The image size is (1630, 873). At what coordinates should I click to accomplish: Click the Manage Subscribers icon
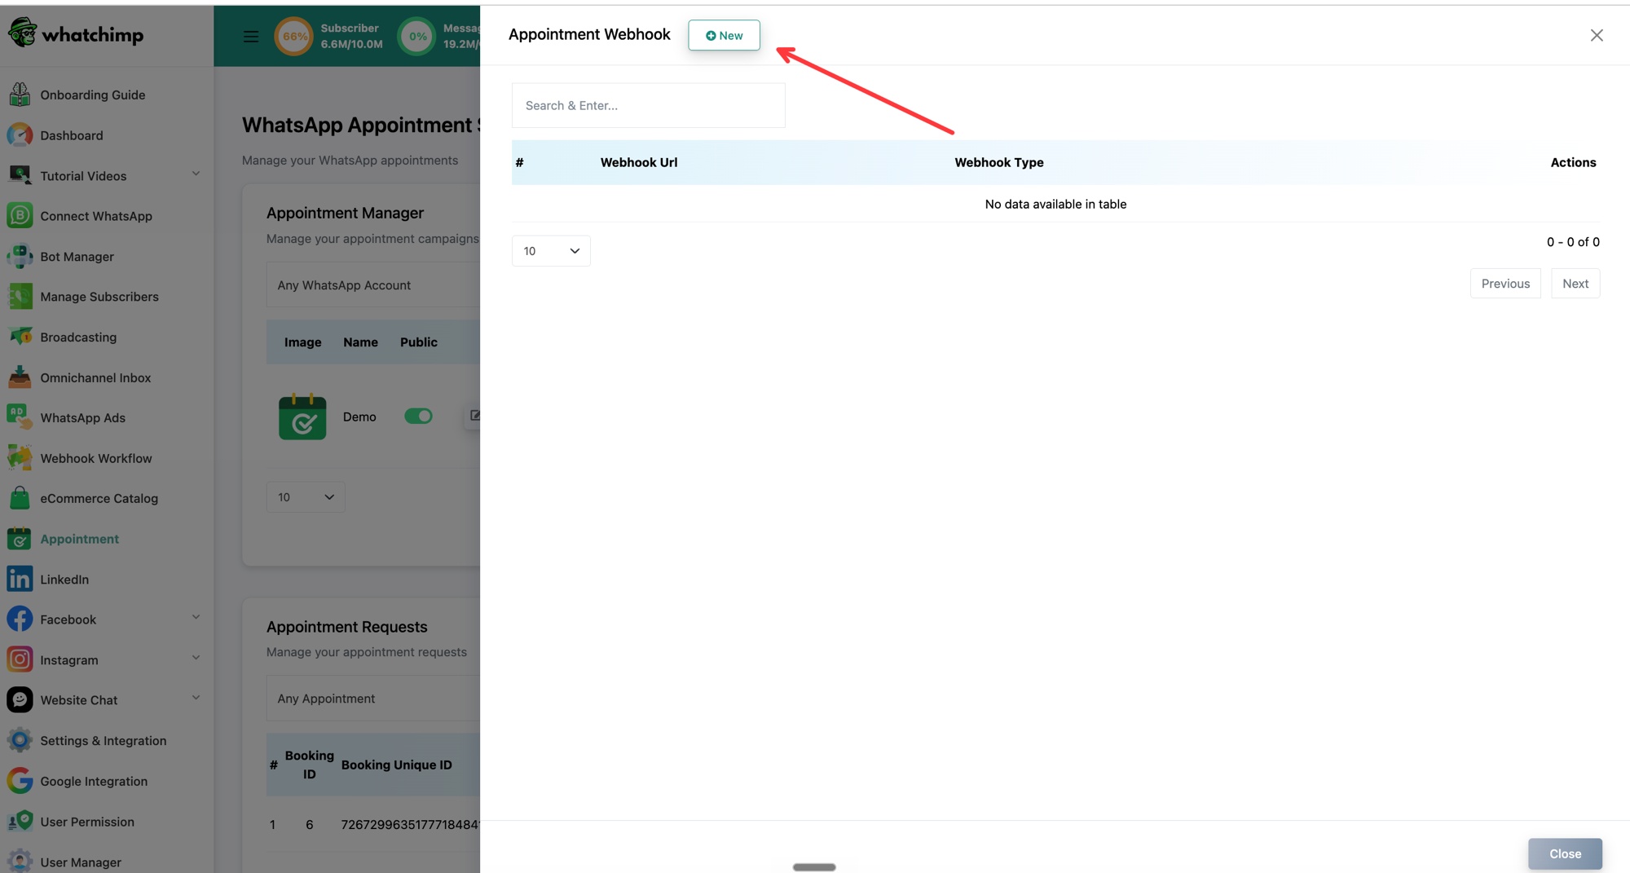(x=20, y=296)
